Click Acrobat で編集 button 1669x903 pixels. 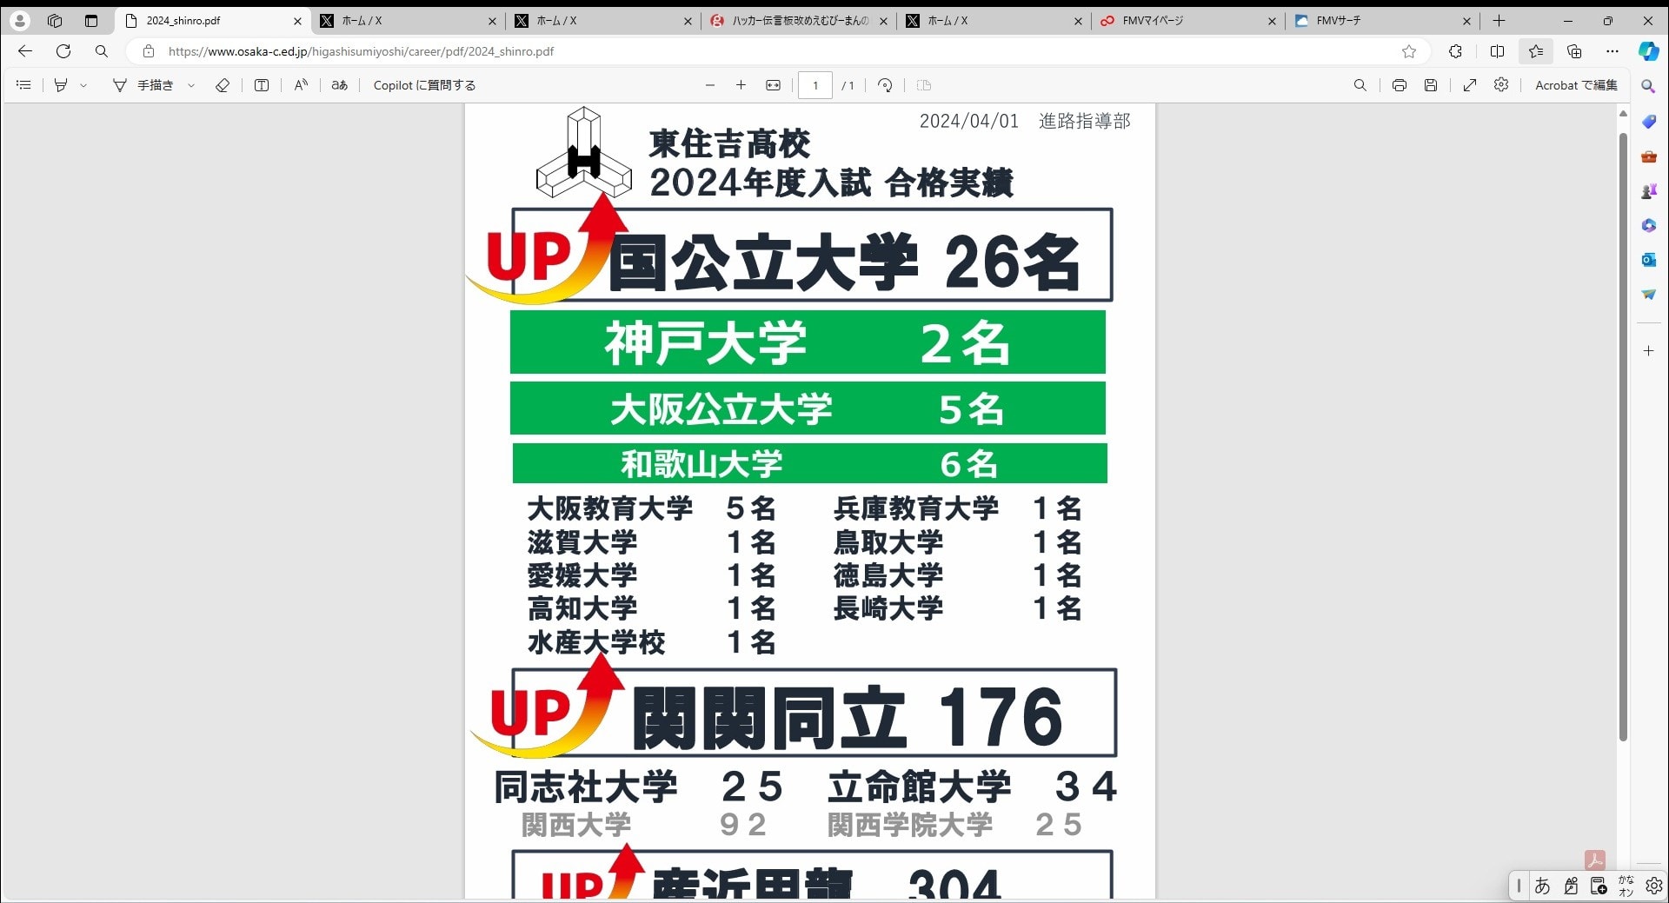[x=1576, y=85]
